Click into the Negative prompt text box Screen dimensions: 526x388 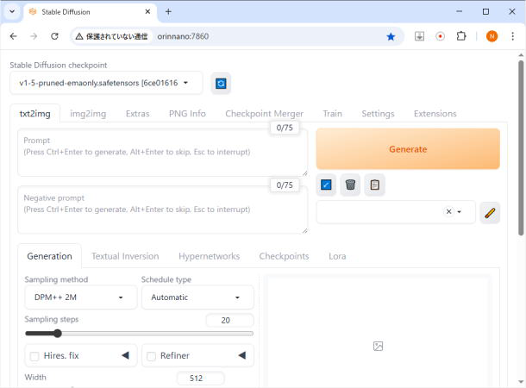162,210
